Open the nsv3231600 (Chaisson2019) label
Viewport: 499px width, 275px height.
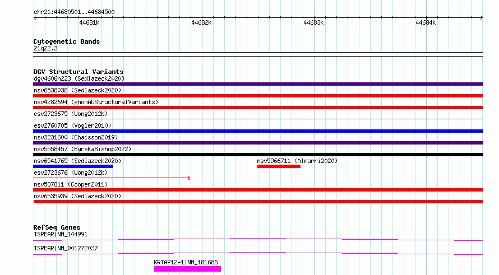point(76,137)
